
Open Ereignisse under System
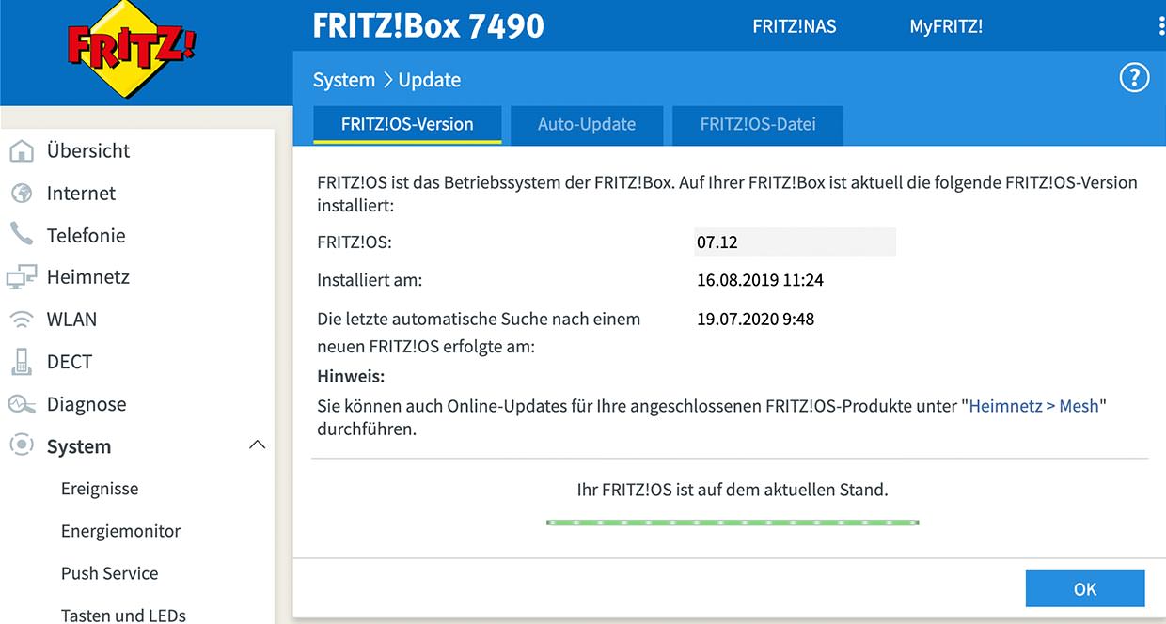(100, 489)
